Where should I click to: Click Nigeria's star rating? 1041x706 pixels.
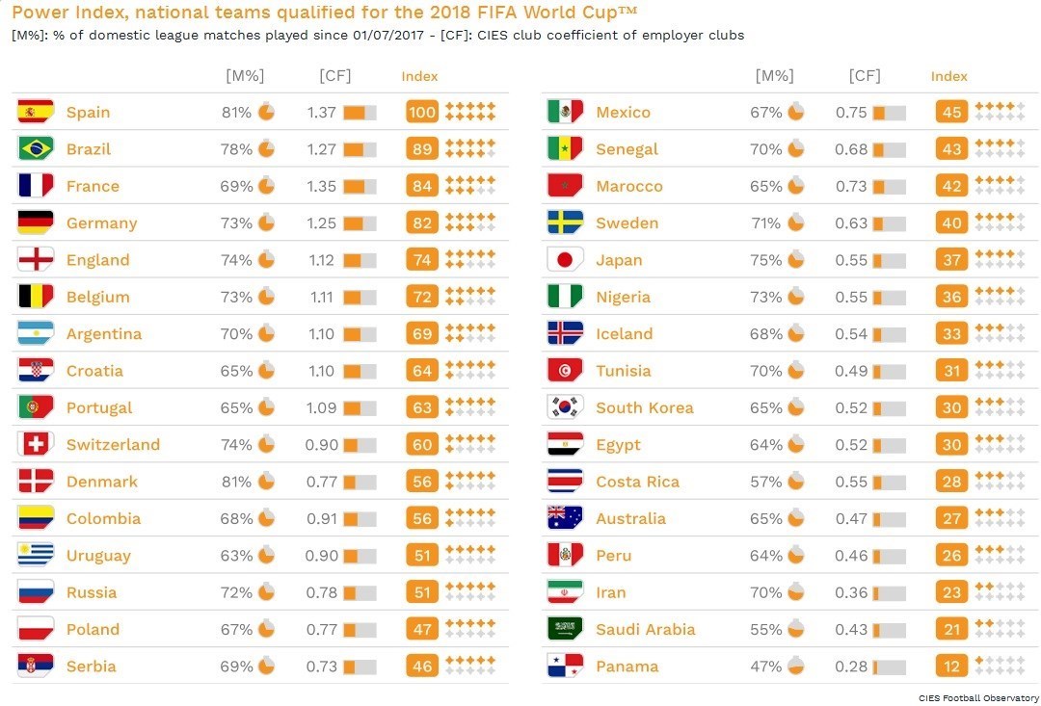click(x=1000, y=297)
